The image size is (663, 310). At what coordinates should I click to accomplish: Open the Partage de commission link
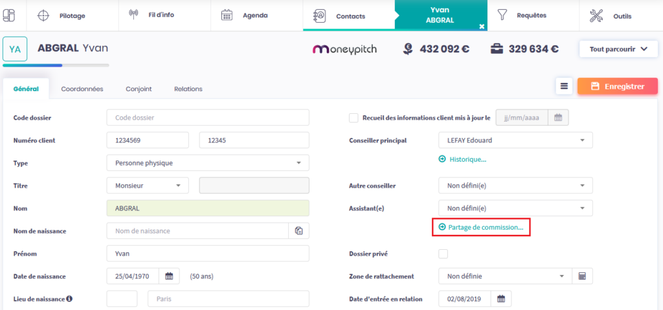point(481,227)
